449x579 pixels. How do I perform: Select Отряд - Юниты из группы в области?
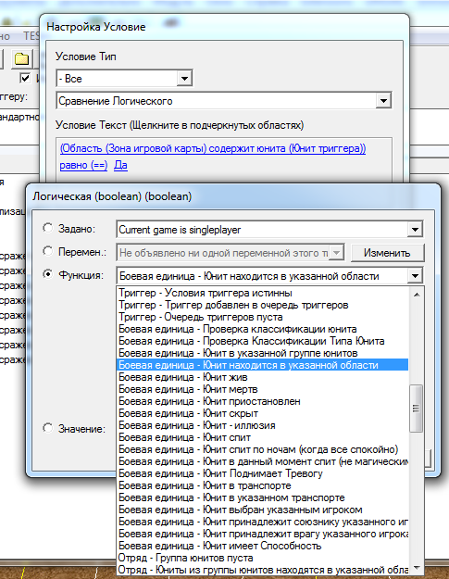pos(262,570)
